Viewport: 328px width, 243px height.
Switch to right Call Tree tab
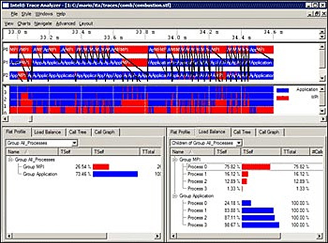coord(242,132)
